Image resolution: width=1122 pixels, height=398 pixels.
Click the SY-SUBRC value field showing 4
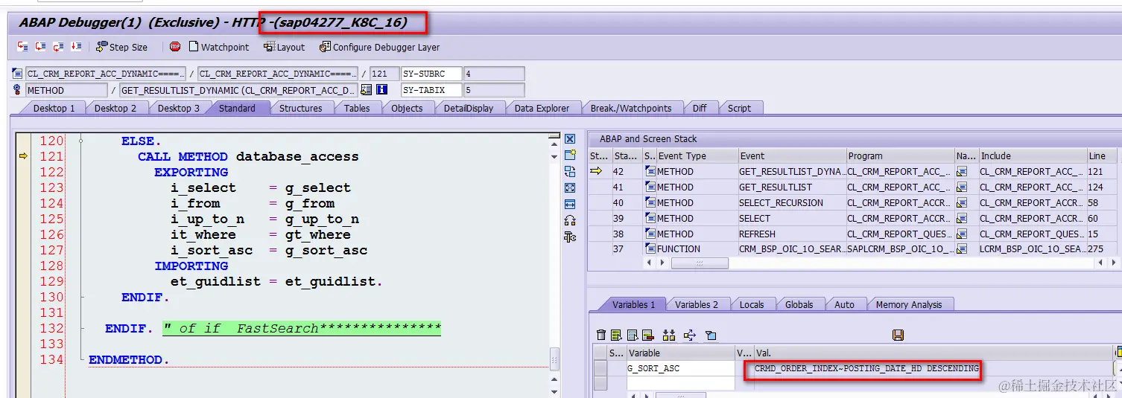coord(494,74)
